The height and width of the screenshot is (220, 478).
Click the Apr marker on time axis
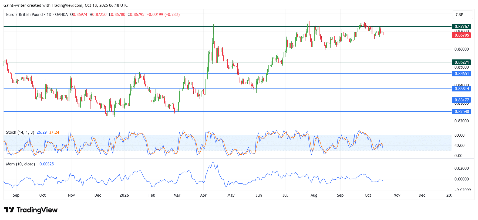coord(203,195)
